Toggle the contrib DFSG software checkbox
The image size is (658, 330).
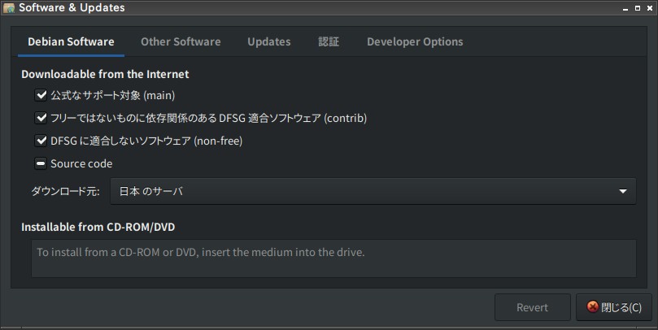pyautogui.click(x=41, y=118)
